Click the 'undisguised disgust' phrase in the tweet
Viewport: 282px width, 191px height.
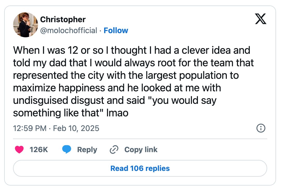tap(59, 100)
